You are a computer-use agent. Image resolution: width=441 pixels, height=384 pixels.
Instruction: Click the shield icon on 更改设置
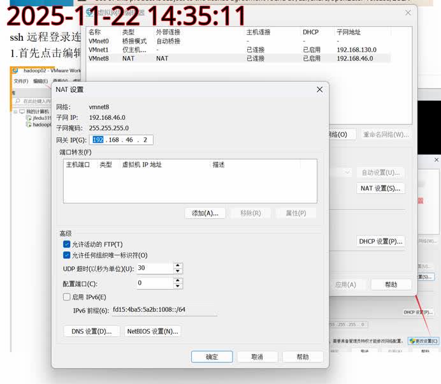point(414,341)
